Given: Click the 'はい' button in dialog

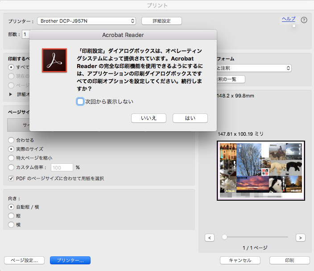Looking at the screenshot, I should pos(190,118).
